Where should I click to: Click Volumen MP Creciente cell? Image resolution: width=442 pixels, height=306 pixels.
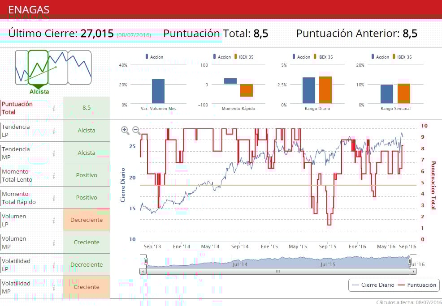pyautogui.click(x=87, y=242)
